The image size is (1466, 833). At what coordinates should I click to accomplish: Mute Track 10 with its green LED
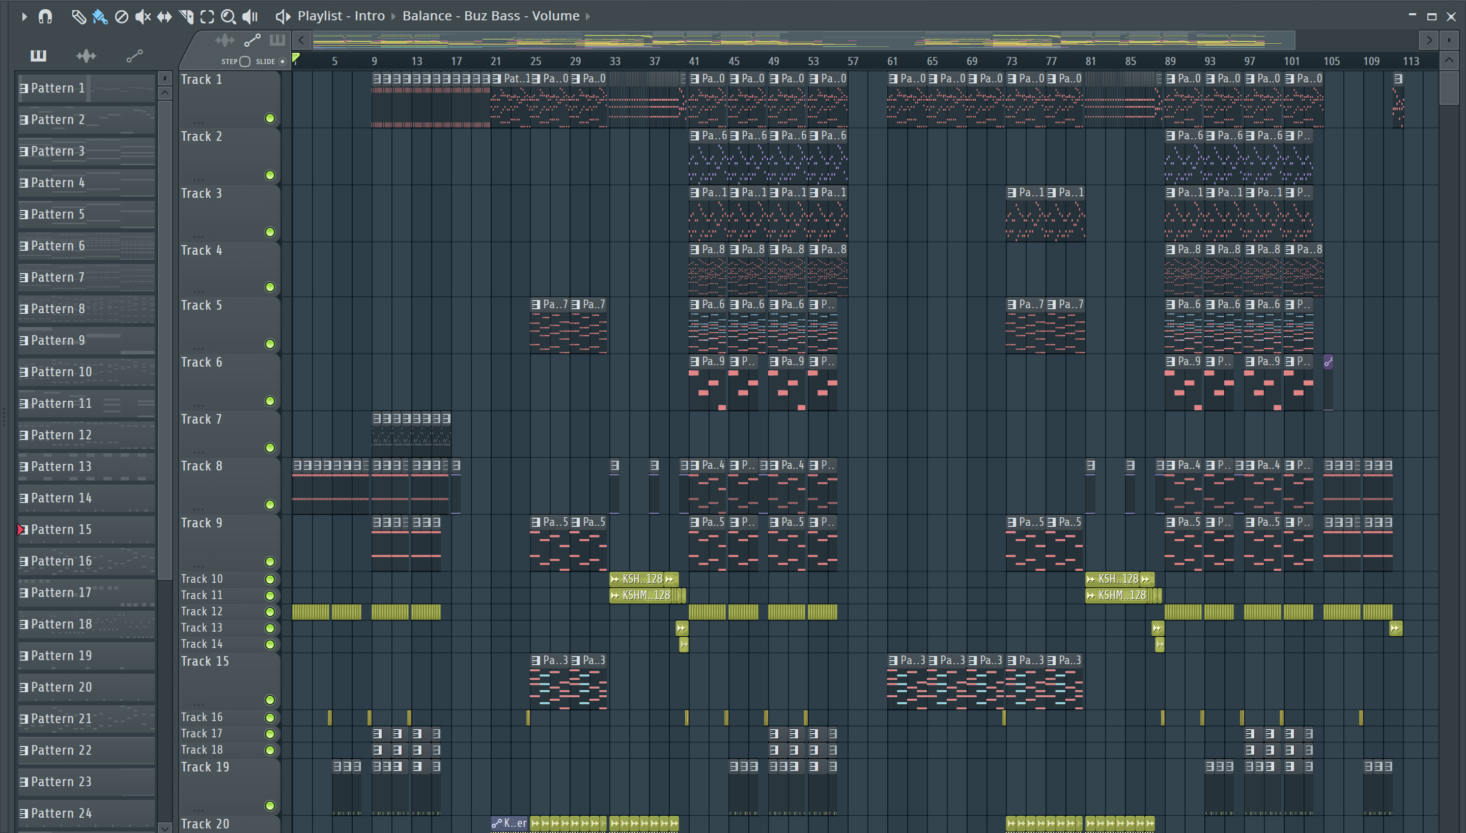pyautogui.click(x=270, y=579)
